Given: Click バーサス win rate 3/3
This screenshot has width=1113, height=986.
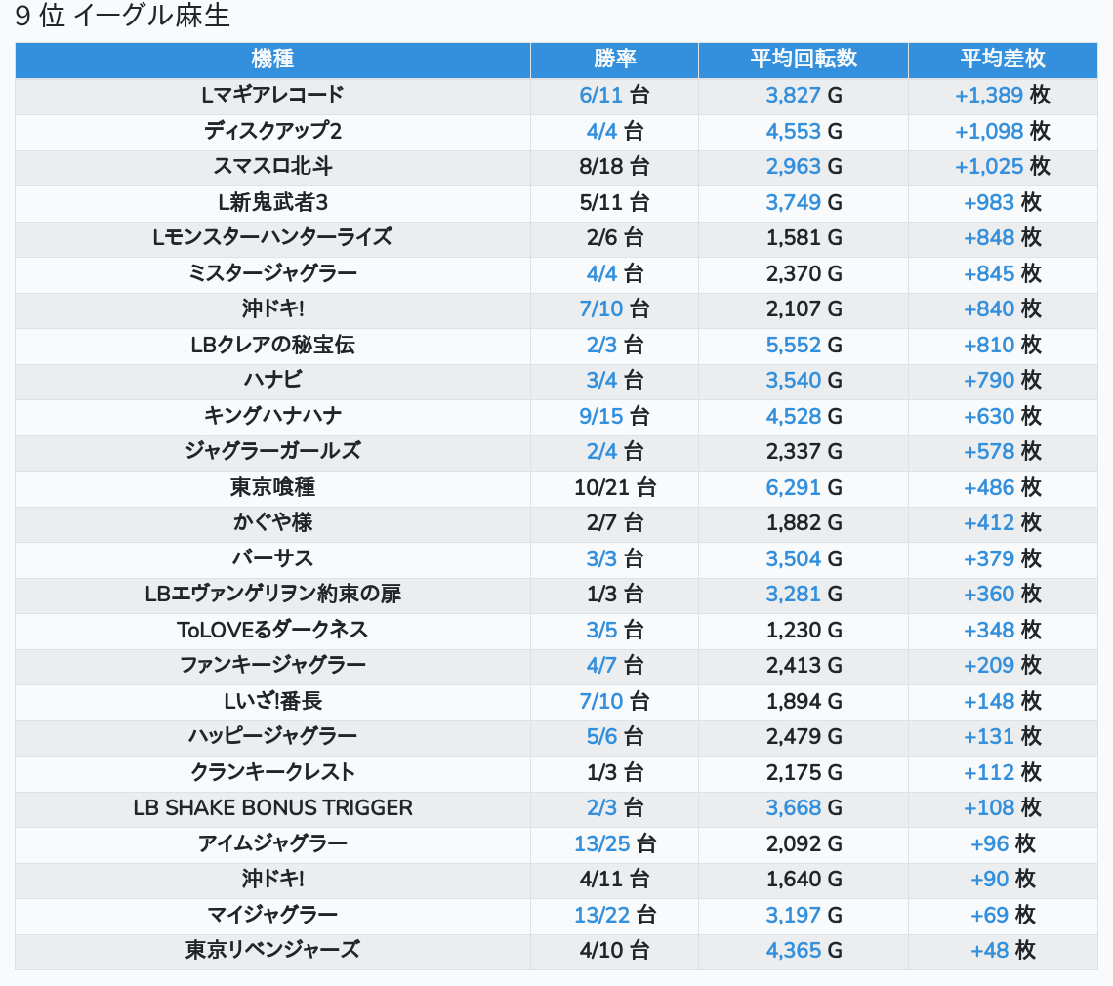Looking at the screenshot, I should pyautogui.click(x=601, y=558).
